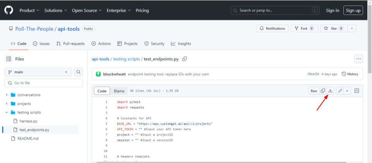372x163 pixels.
Task: Open the Actions tab
Action: coord(101,44)
